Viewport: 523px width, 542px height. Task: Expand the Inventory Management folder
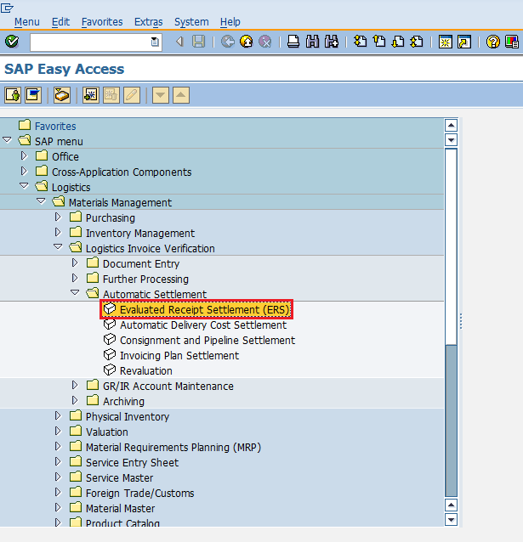pos(58,232)
